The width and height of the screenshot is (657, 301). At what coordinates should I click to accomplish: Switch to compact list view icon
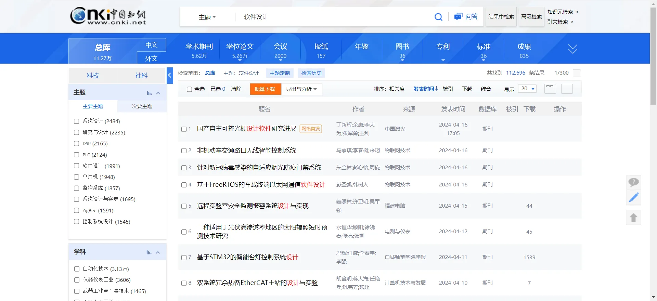click(x=567, y=89)
